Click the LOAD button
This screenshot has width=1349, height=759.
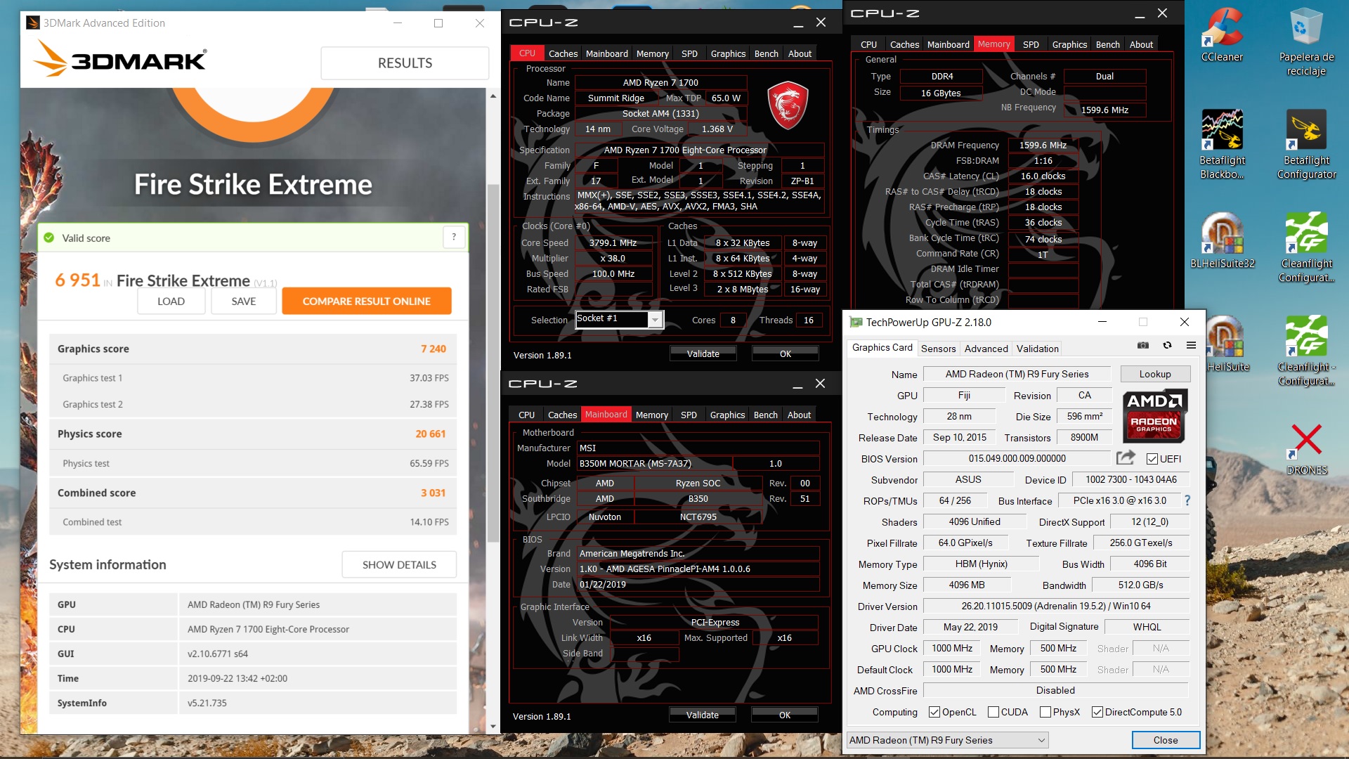[171, 301]
